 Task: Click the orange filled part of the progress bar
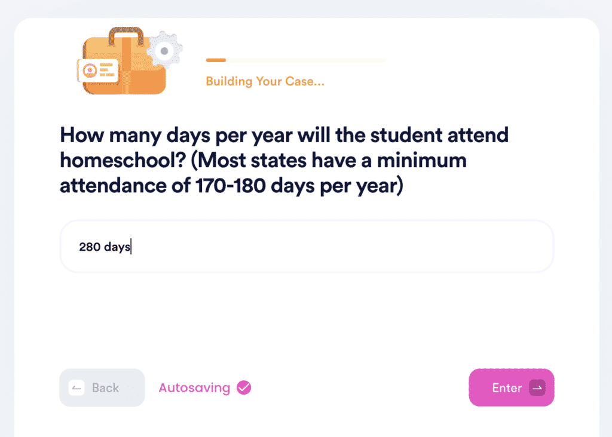(216, 60)
